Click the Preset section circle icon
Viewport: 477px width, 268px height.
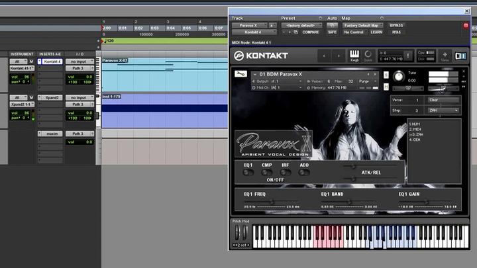pyautogui.click(x=320, y=19)
